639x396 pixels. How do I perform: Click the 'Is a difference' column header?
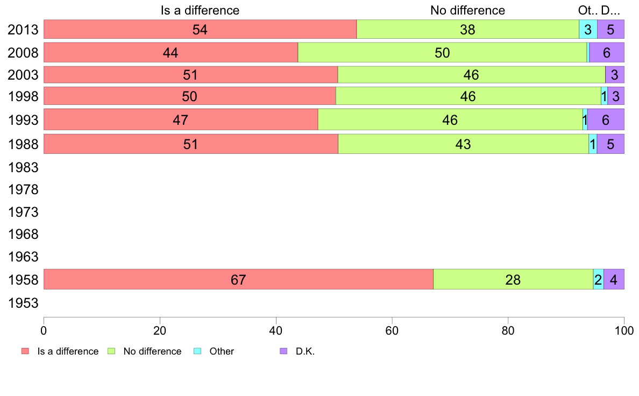click(x=200, y=10)
